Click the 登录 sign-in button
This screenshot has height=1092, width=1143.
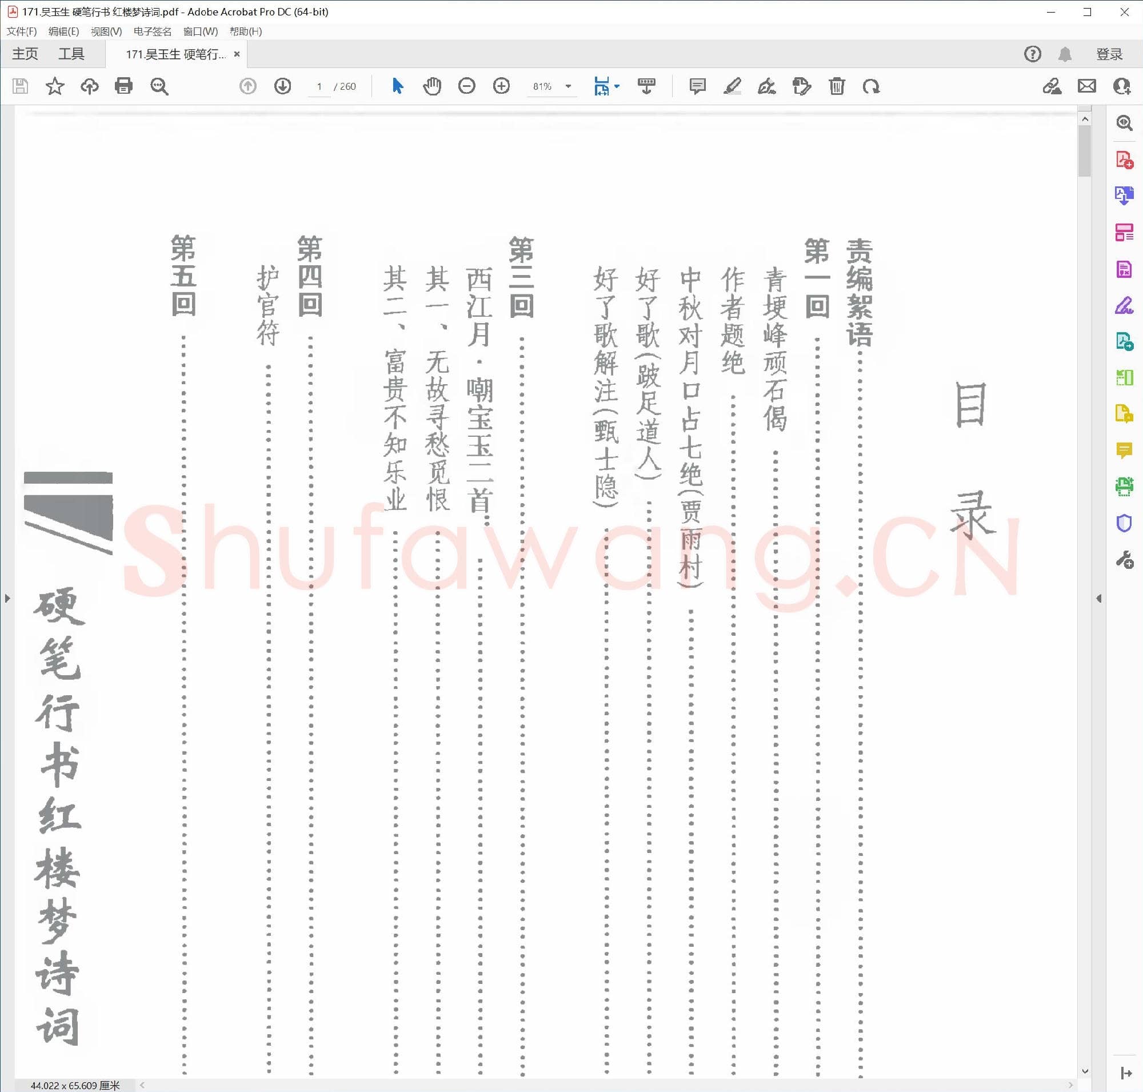point(1109,54)
